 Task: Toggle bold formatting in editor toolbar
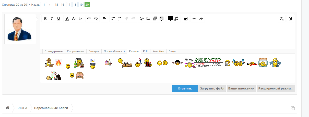click(45, 19)
